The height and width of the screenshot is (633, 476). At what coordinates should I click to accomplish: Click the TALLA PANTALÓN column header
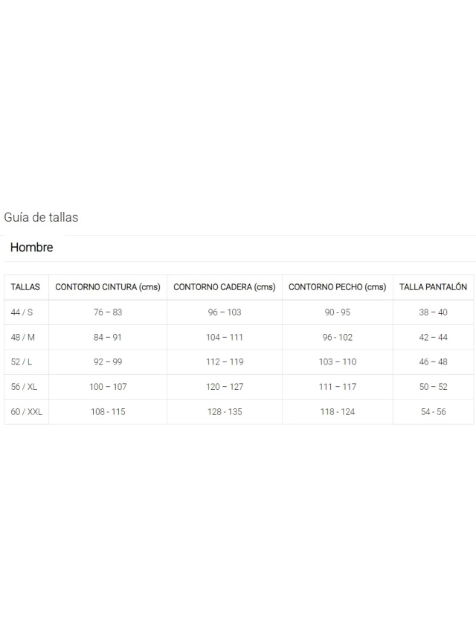[x=433, y=287]
